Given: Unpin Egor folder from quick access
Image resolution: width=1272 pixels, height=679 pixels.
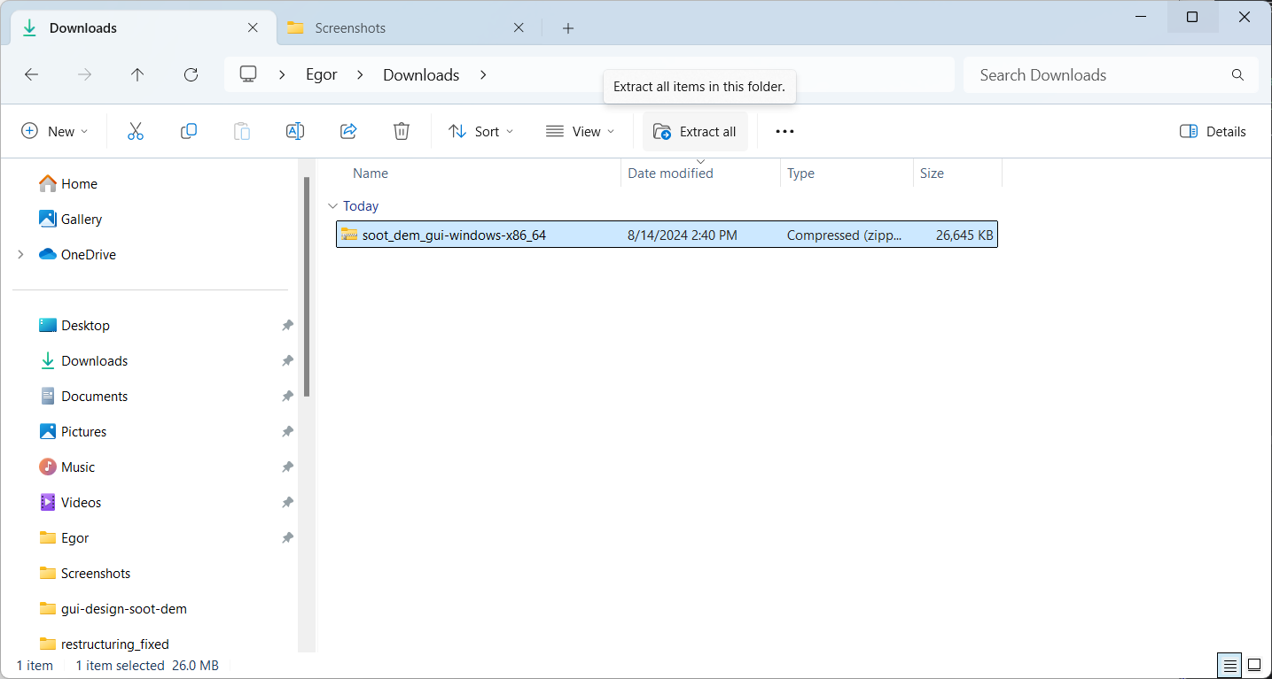Looking at the screenshot, I should click(287, 538).
